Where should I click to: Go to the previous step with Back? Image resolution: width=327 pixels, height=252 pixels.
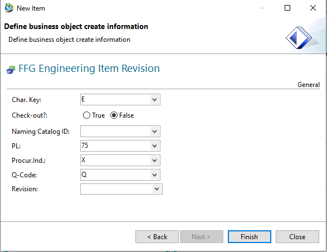click(x=157, y=237)
